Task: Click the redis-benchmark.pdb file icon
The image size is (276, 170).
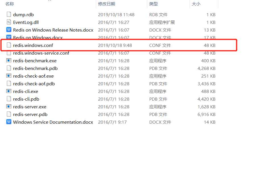Action: tap(9, 68)
